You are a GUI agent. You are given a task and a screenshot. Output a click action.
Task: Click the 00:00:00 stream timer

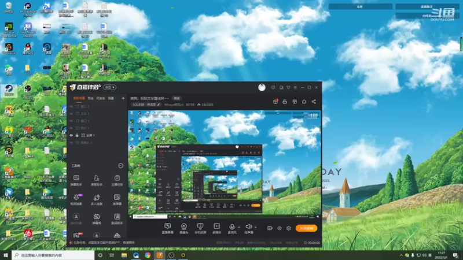pyautogui.click(x=312, y=243)
